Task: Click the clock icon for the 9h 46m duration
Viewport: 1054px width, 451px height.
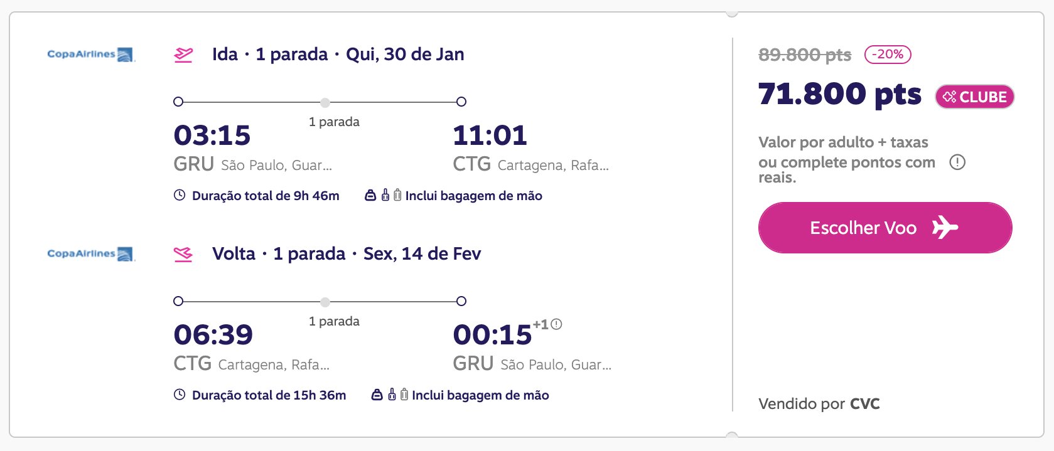Action: [180, 195]
